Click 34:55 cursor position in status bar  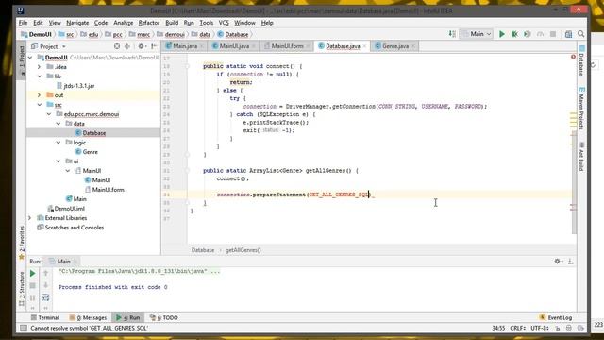(498, 328)
